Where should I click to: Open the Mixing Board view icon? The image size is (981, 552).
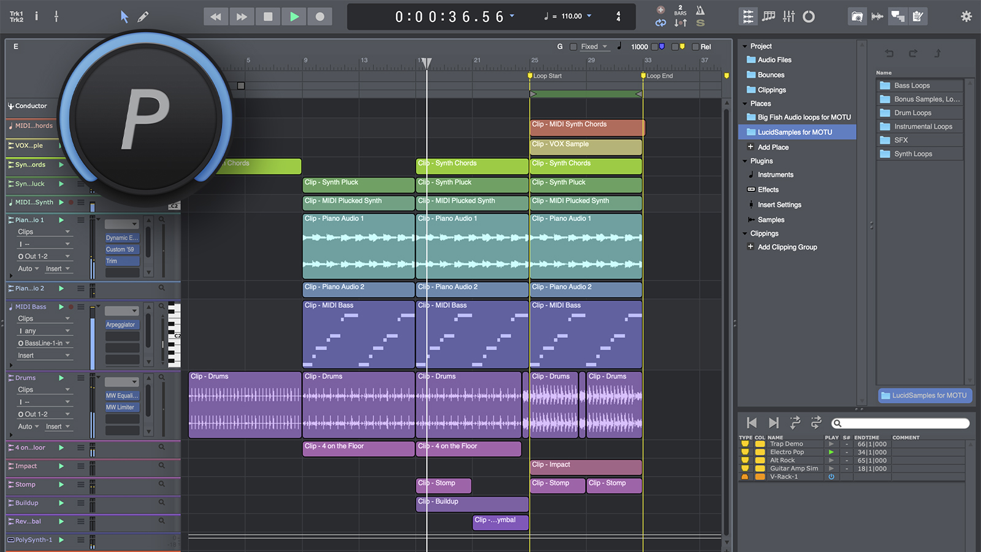click(788, 17)
